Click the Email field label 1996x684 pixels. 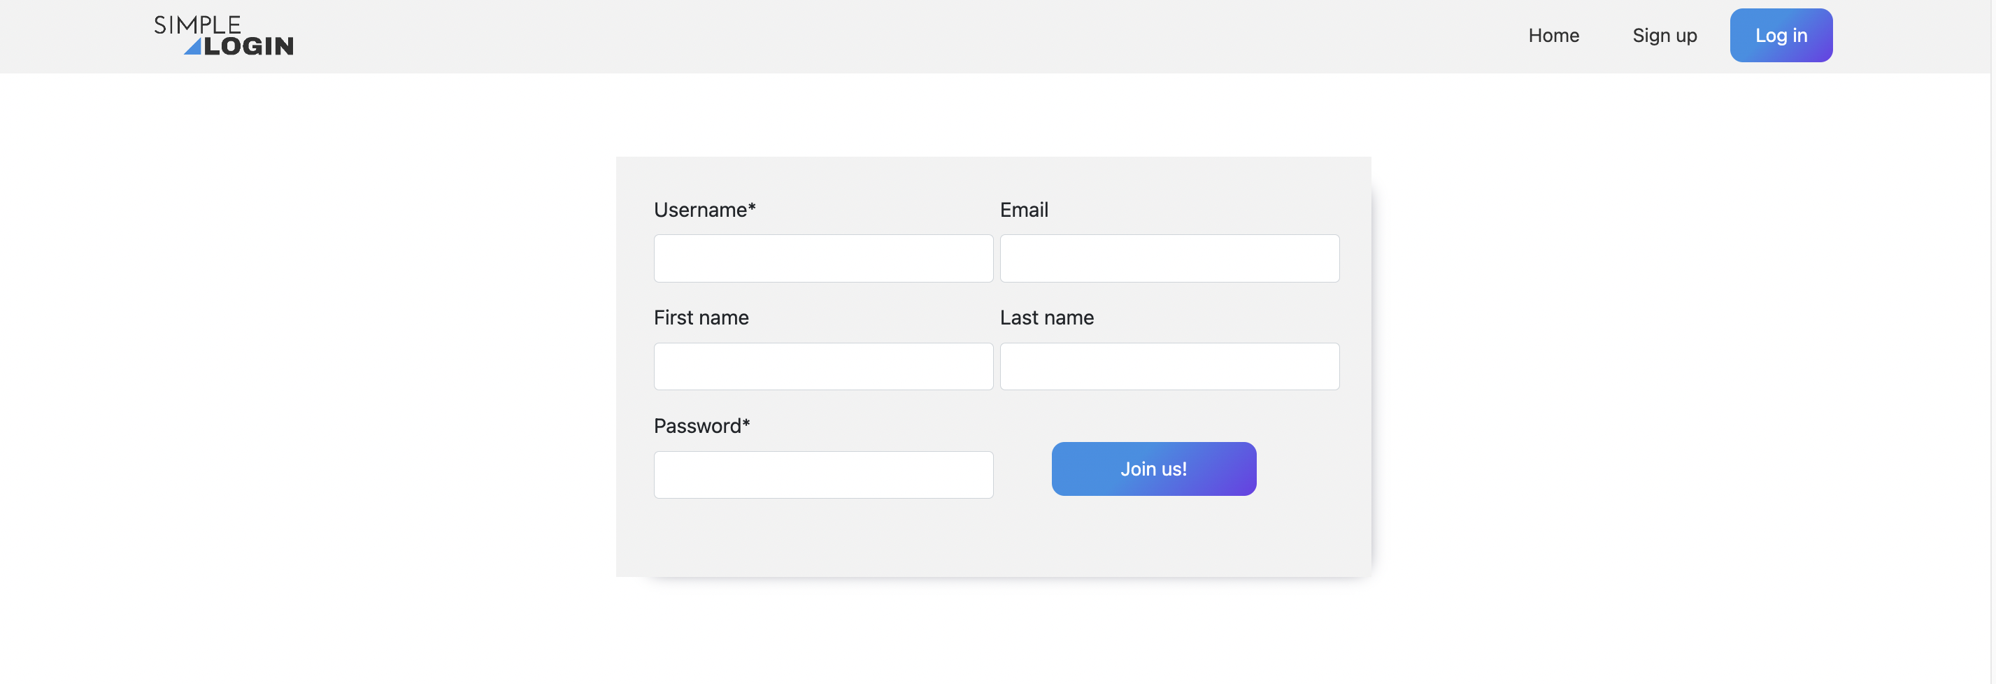1024,209
